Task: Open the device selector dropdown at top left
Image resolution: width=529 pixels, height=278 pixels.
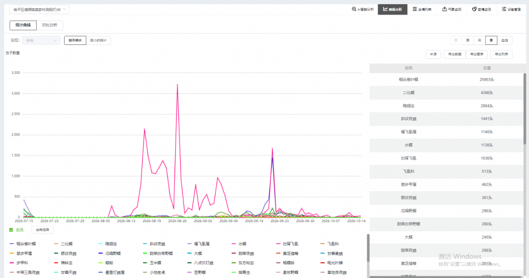Action: coord(39,9)
